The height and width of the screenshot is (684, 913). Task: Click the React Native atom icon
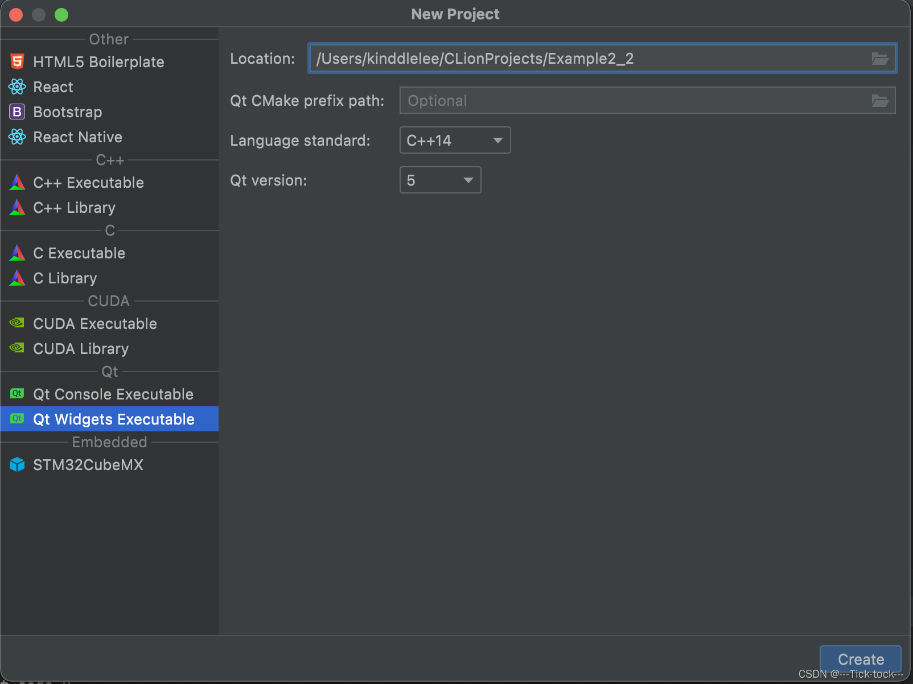click(x=17, y=137)
